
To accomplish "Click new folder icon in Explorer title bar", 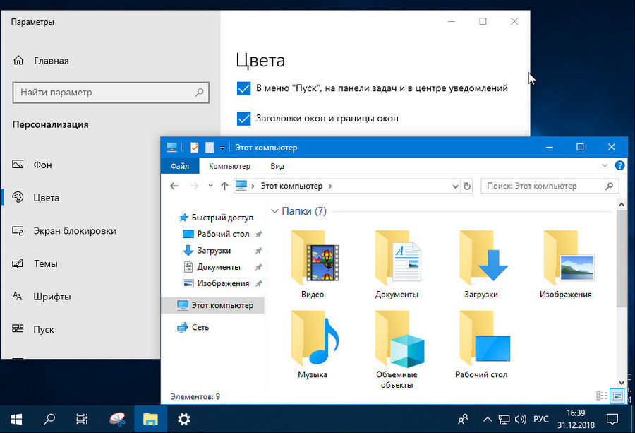I will 210,147.
